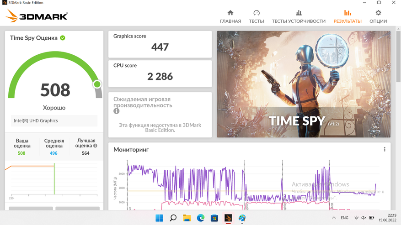Launch Microsoft Edge from taskbar
This screenshot has height=225, width=401.
coord(201,218)
